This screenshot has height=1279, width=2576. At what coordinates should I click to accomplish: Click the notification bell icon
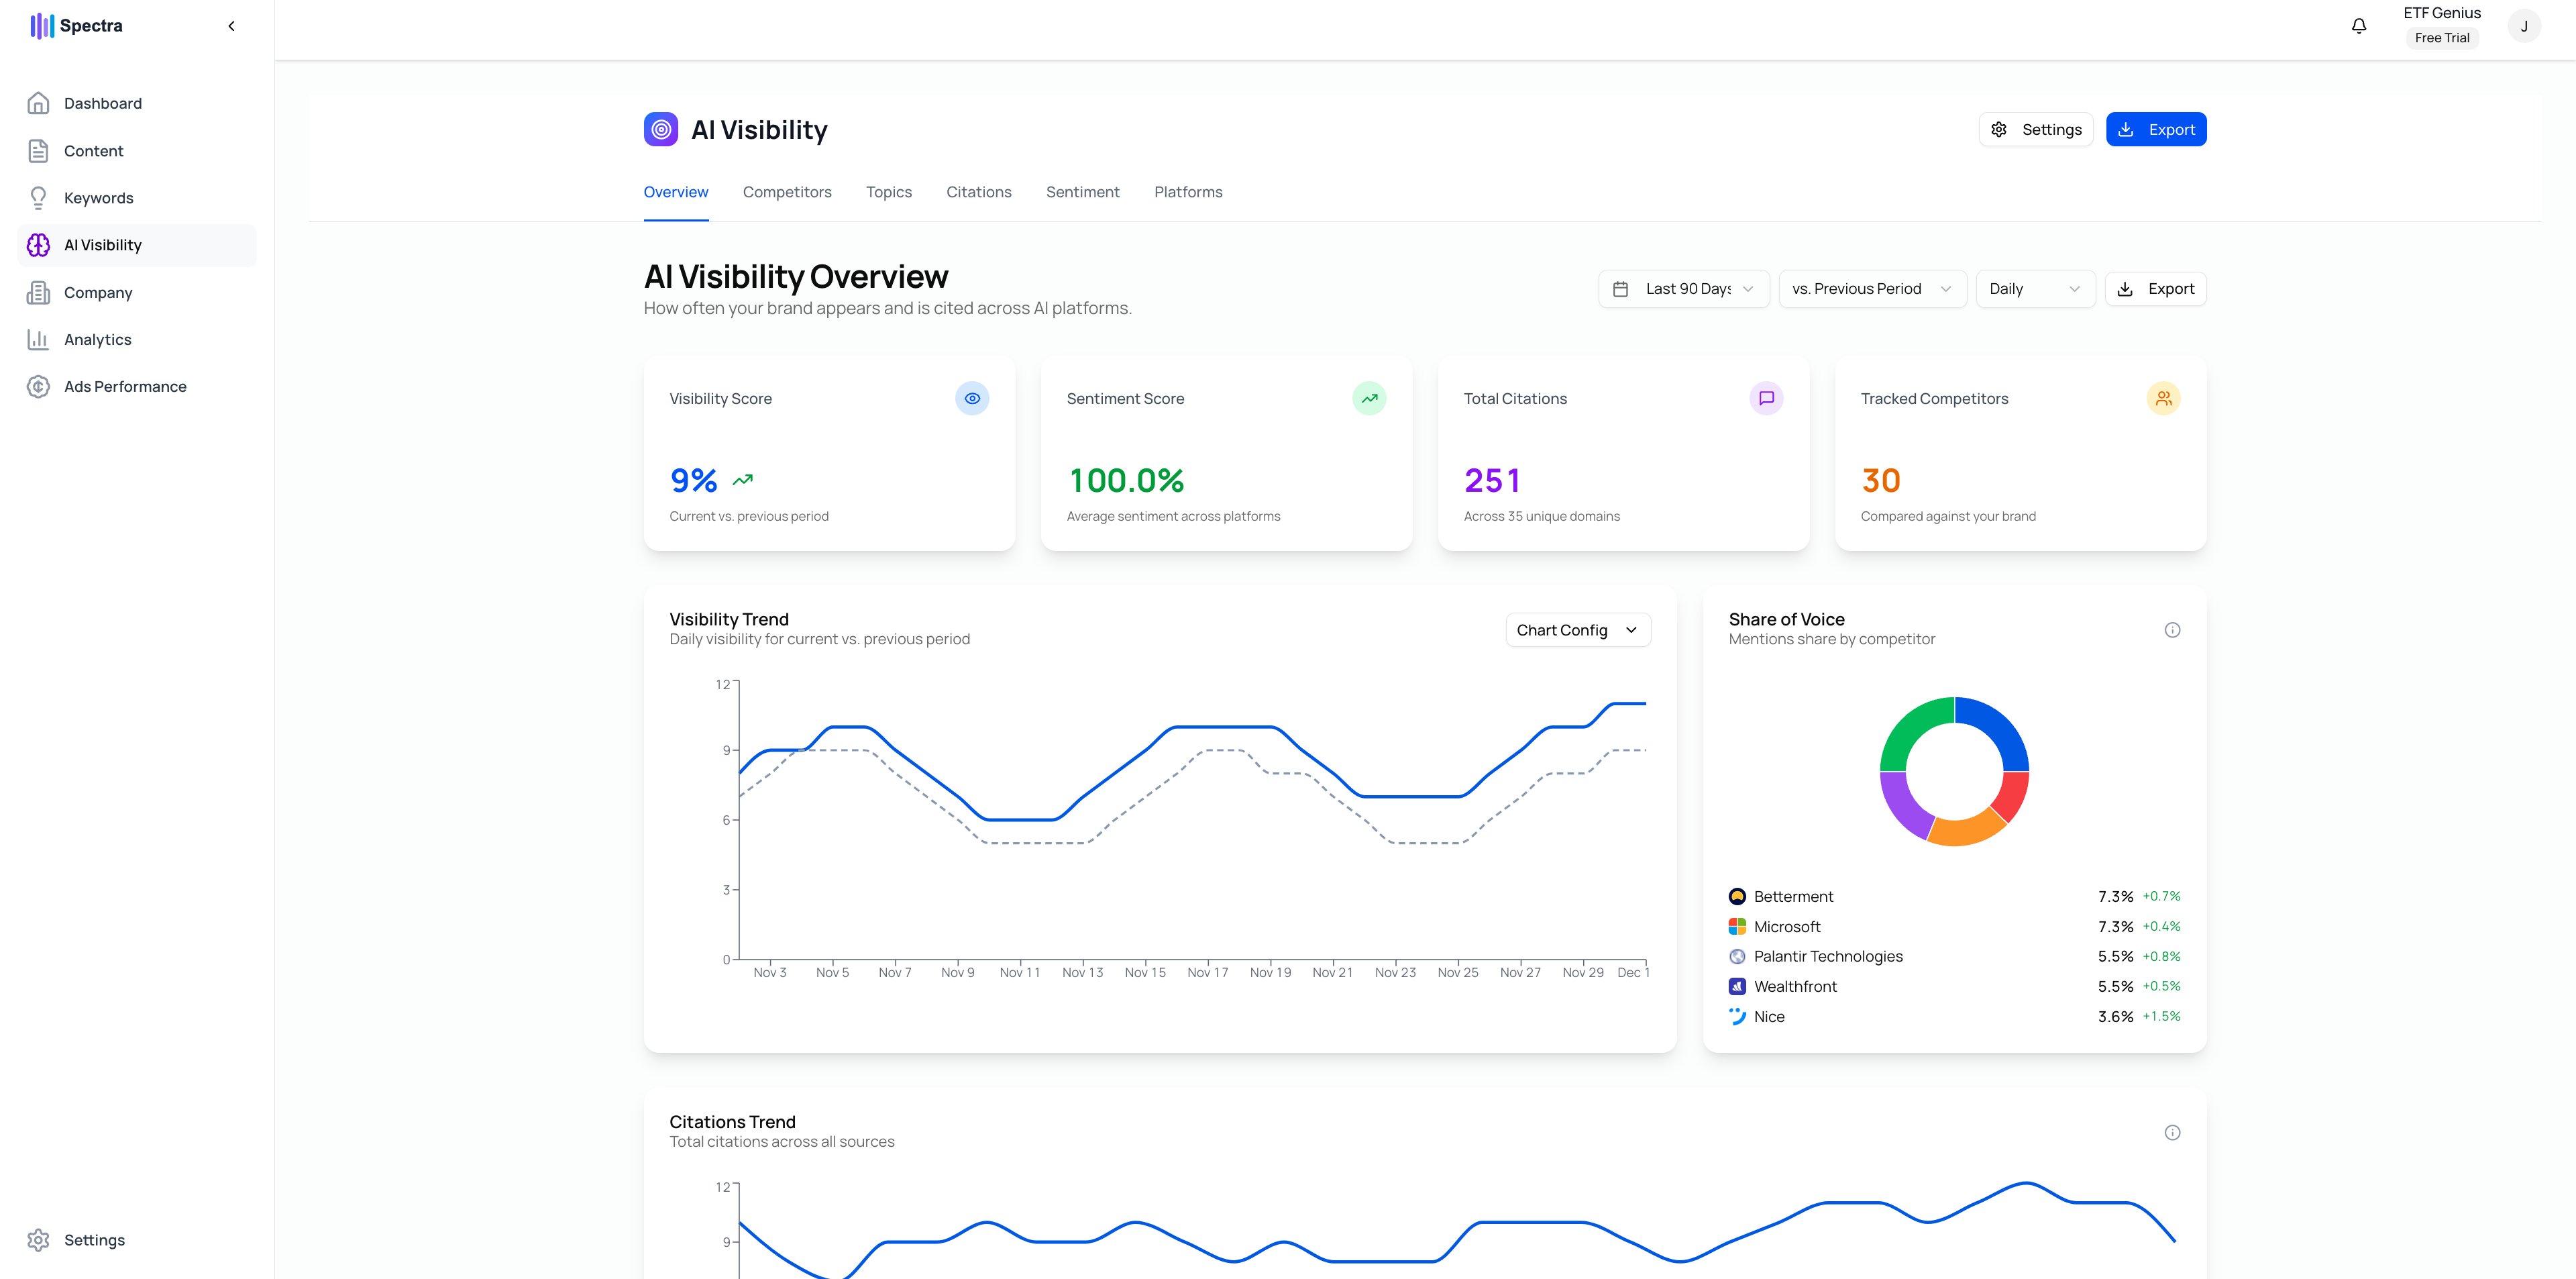click(2358, 26)
